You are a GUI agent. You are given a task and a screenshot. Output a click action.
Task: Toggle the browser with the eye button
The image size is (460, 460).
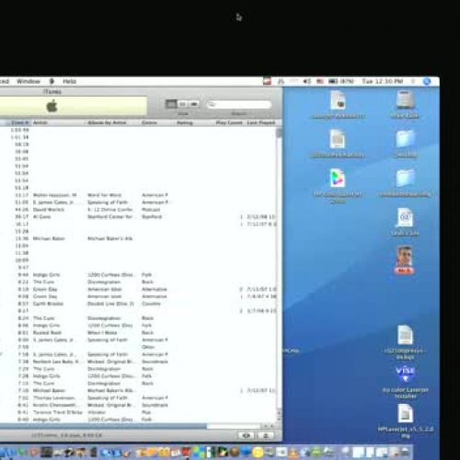tap(247, 435)
